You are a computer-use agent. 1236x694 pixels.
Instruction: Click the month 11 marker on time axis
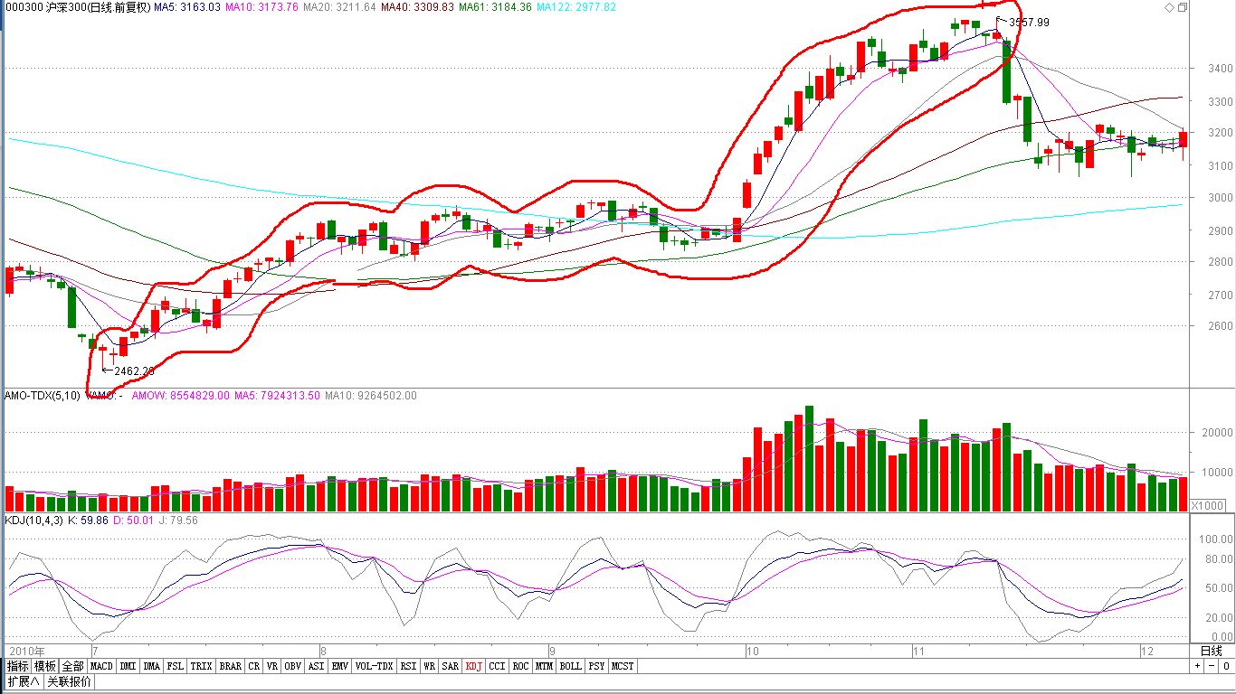coord(918,651)
